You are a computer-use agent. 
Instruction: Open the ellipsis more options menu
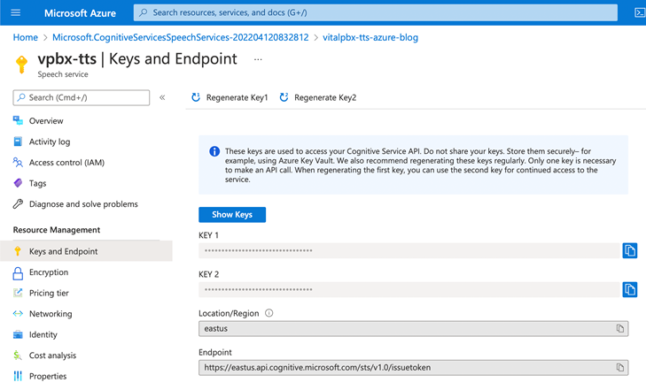pyautogui.click(x=258, y=59)
